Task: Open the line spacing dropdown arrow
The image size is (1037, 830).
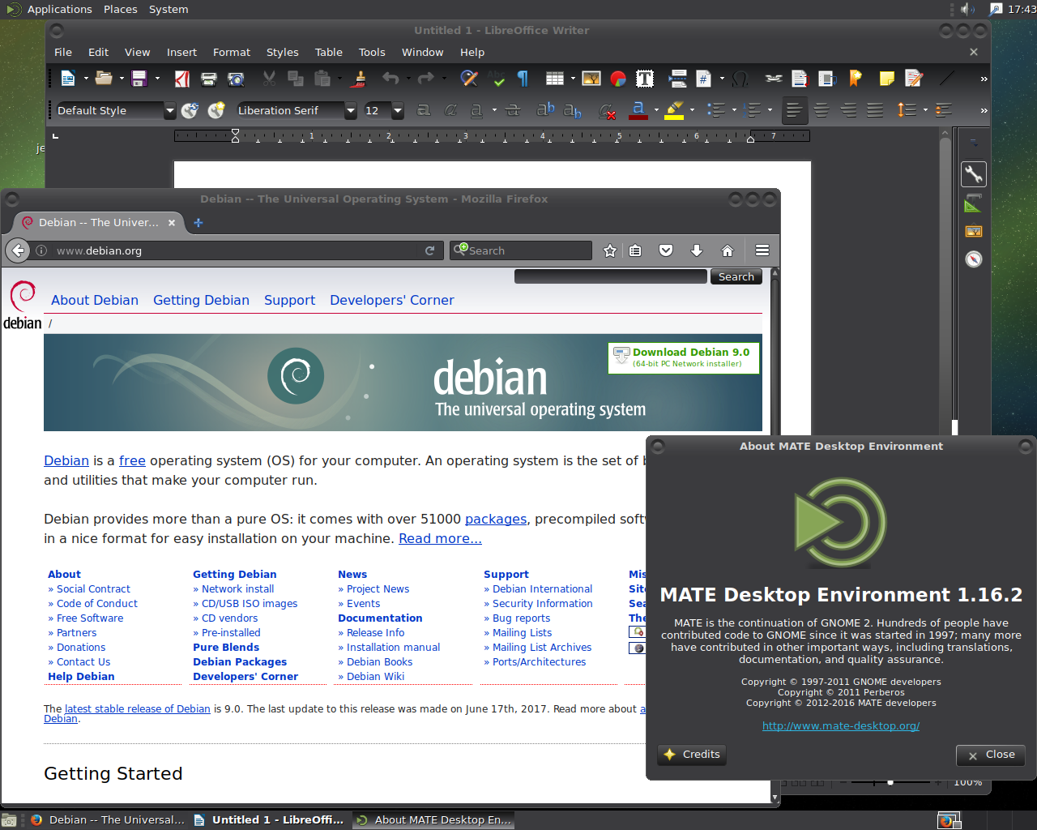Action: pos(924,110)
